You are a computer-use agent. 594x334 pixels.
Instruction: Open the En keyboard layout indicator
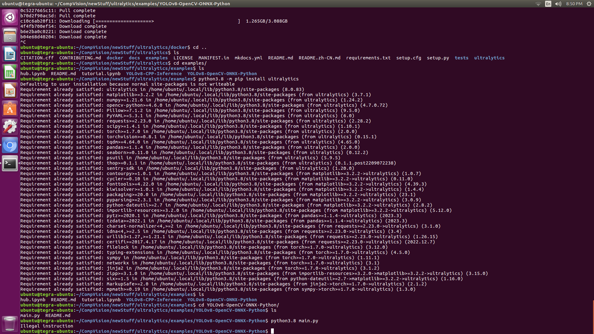point(548,4)
